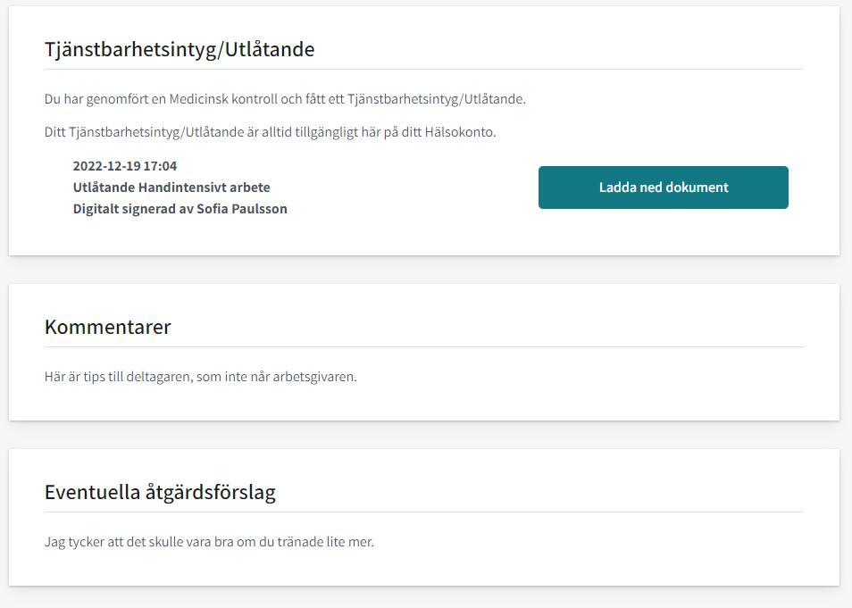Click Digitalt signerad av Sofia Paulsson line
Image resolution: width=852 pixels, height=608 pixels.
(x=180, y=209)
